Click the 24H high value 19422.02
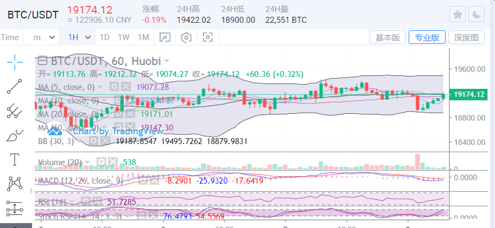The height and width of the screenshot is (228, 495). (x=194, y=20)
